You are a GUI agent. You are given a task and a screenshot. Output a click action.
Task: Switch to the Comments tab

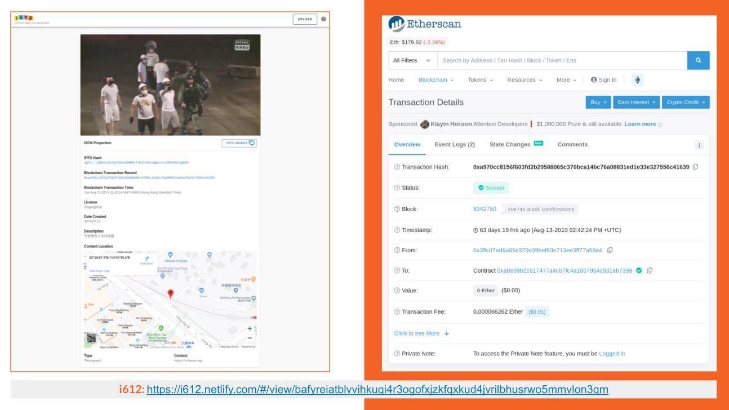click(x=572, y=145)
